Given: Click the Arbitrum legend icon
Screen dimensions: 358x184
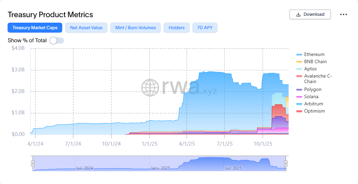Looking at the screenshot, I should click(299, 104).
